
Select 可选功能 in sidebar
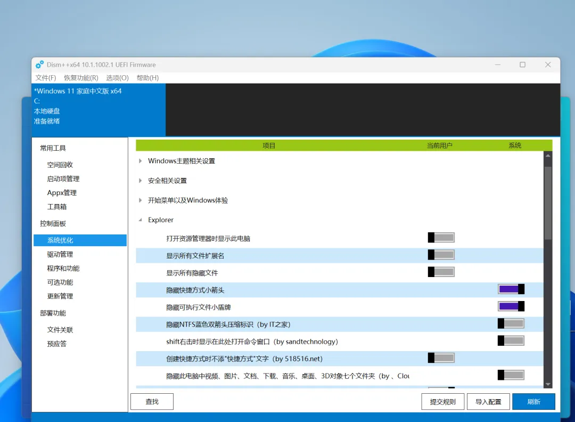click(60, 282)
